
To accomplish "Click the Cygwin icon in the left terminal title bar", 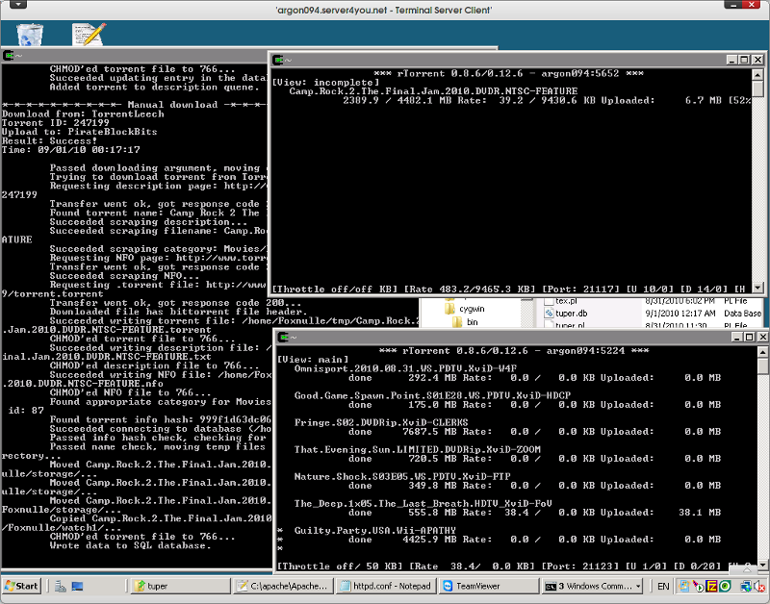I will [x=9, y=56].
